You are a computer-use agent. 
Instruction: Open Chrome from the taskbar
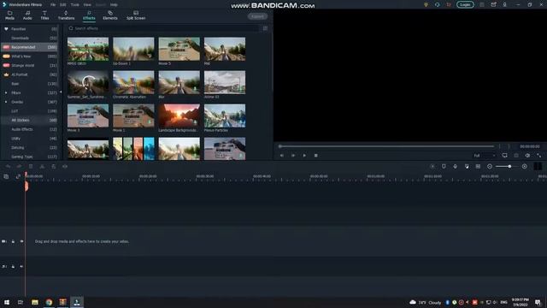pyautogui.click(x=49, y=302)
